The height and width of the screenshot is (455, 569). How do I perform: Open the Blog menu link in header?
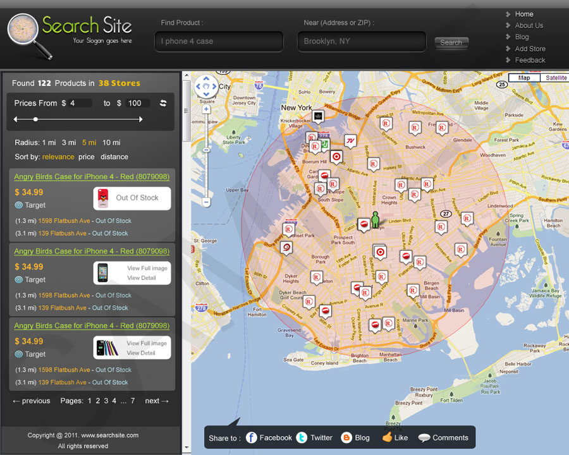coord(522,37)
